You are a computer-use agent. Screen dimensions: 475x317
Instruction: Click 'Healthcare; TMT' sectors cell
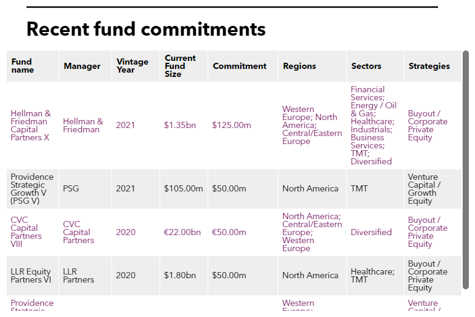point(373,276)
